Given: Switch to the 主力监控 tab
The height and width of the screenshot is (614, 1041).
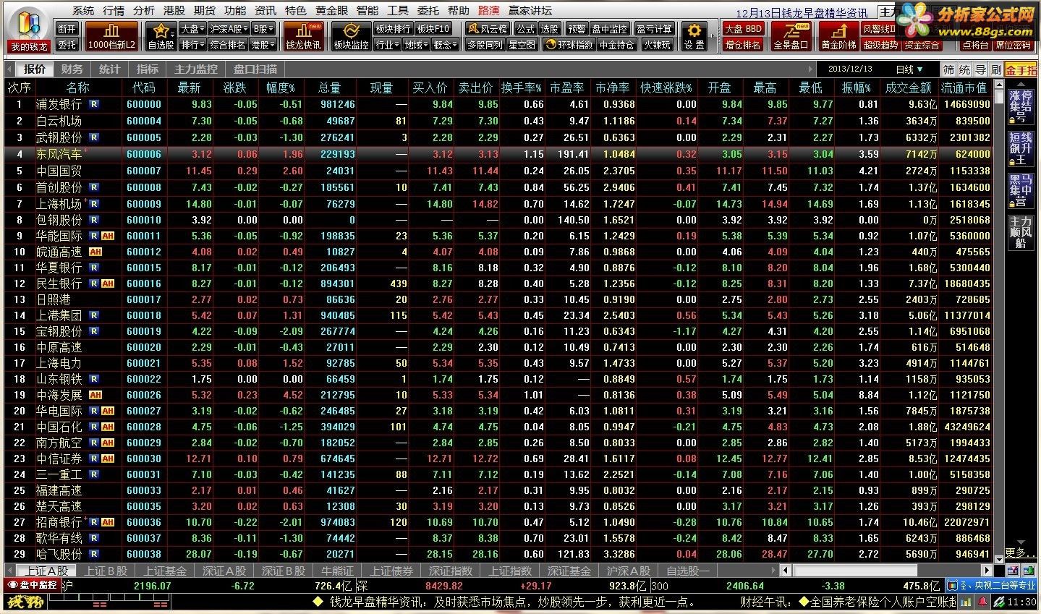Looking at the screenshot, I should point(195,69).
